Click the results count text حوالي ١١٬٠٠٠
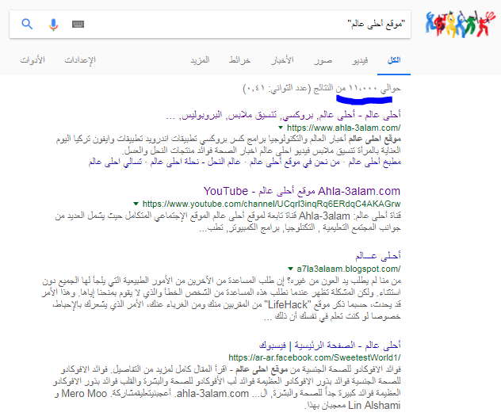Screen dimensions: 501x420 [374, 89]
